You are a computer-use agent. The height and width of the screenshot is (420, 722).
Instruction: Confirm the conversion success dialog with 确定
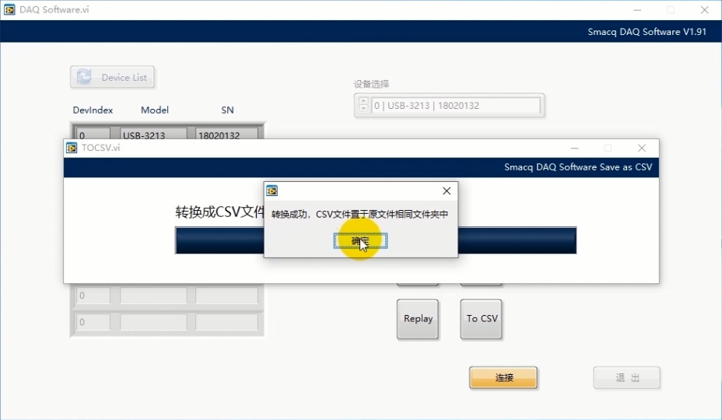pos(360,240)
